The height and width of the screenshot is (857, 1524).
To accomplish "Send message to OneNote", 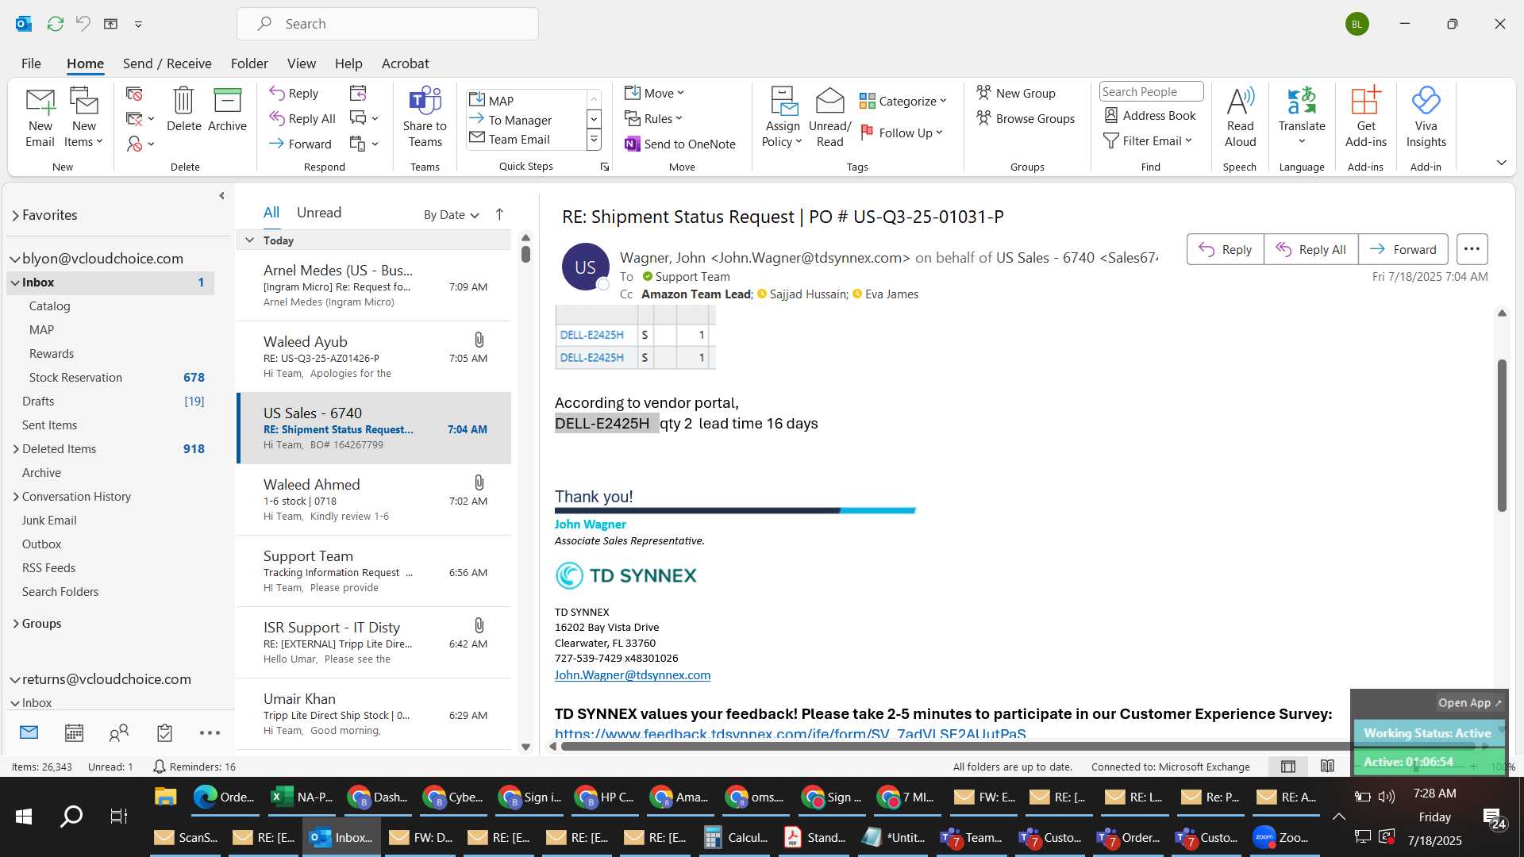I will [680, 144].
